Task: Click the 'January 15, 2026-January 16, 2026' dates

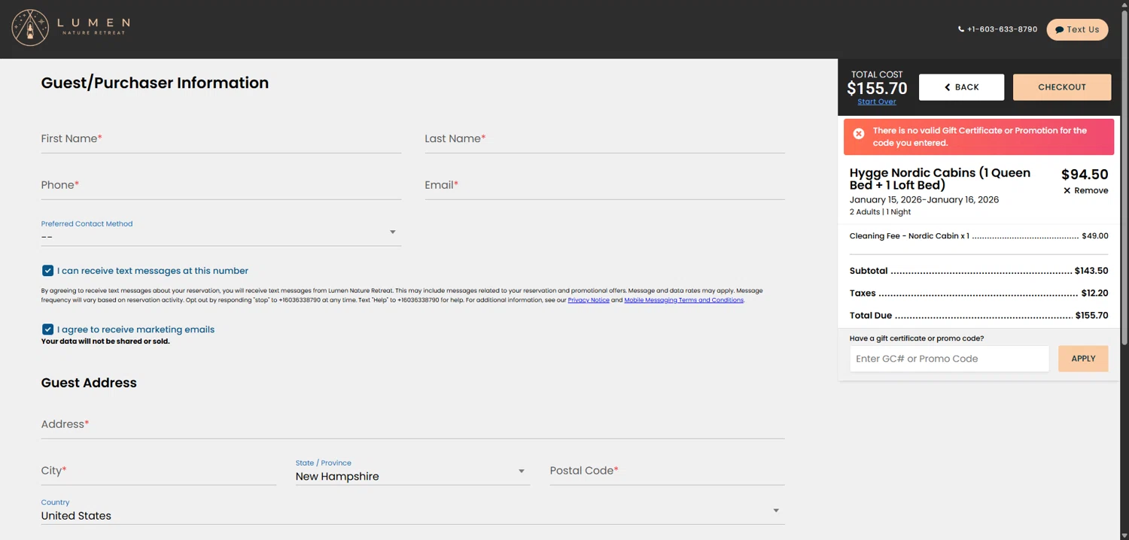Action: 924,200
